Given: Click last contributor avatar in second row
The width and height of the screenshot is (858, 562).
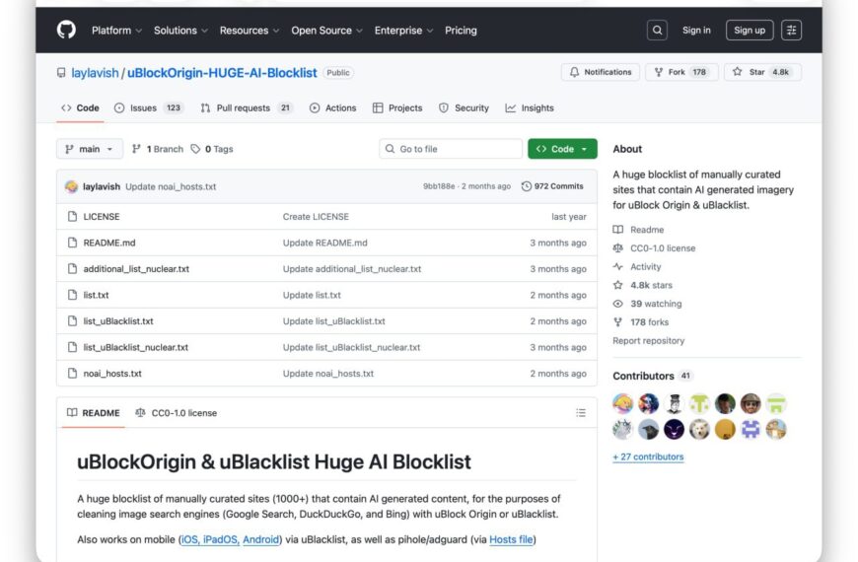Looking at the screenshot, I should coord(776,430).
